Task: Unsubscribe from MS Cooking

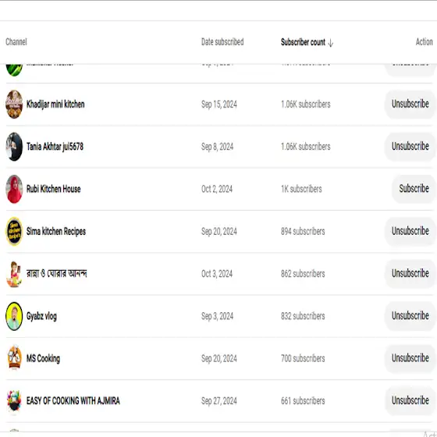Action: coord(410,358)
